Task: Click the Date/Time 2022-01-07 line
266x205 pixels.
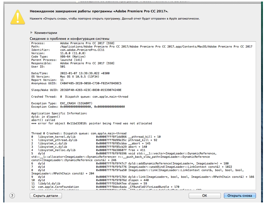Action: (x=70, y=73)
